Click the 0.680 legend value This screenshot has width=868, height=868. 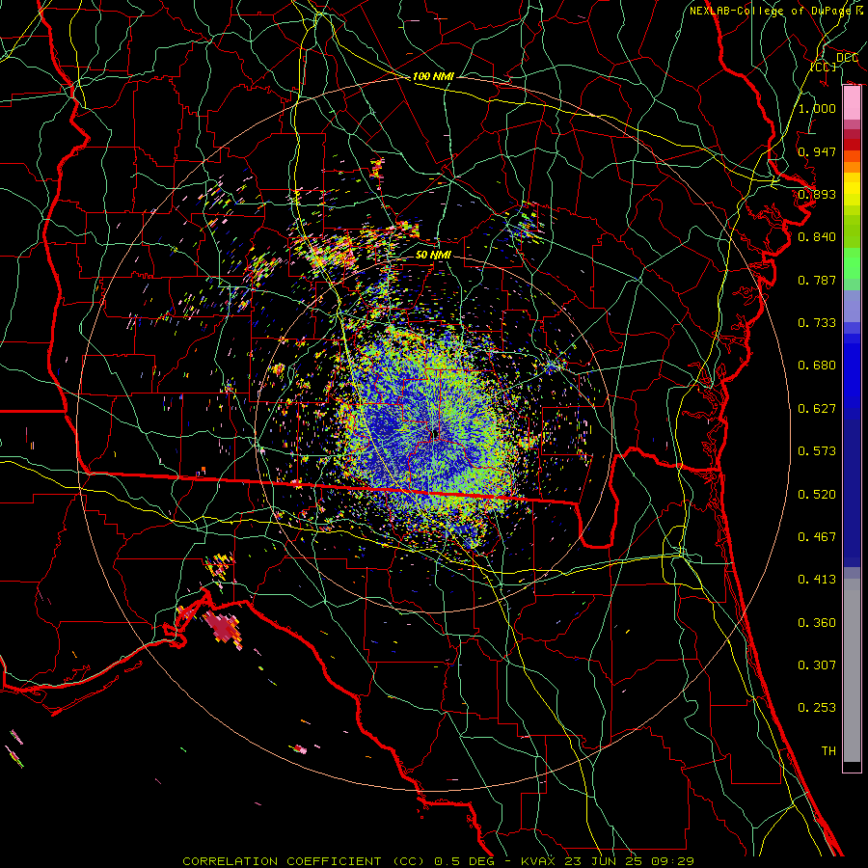[817, 366]
